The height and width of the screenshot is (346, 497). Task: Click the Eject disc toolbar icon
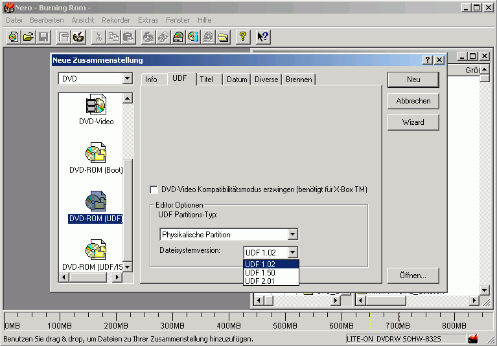[208, 37]
